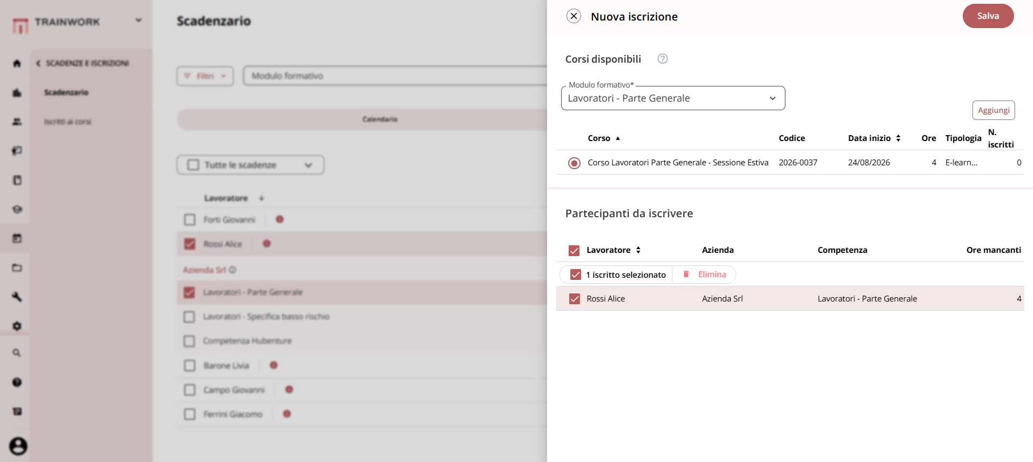Click back arrow next to Scadenze e Iscrizioni
Image resolution: width=1033 pixels, height=462 pixels.
click(x=38, y=63)
